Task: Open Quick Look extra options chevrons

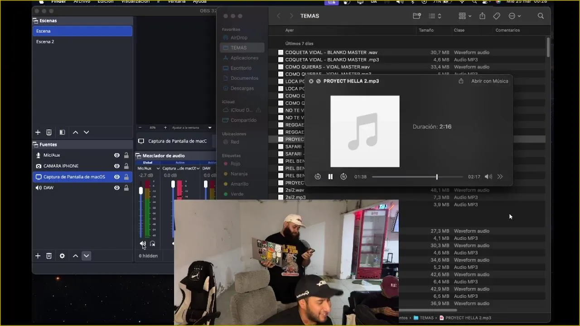Action: click(x=500, y=177)
